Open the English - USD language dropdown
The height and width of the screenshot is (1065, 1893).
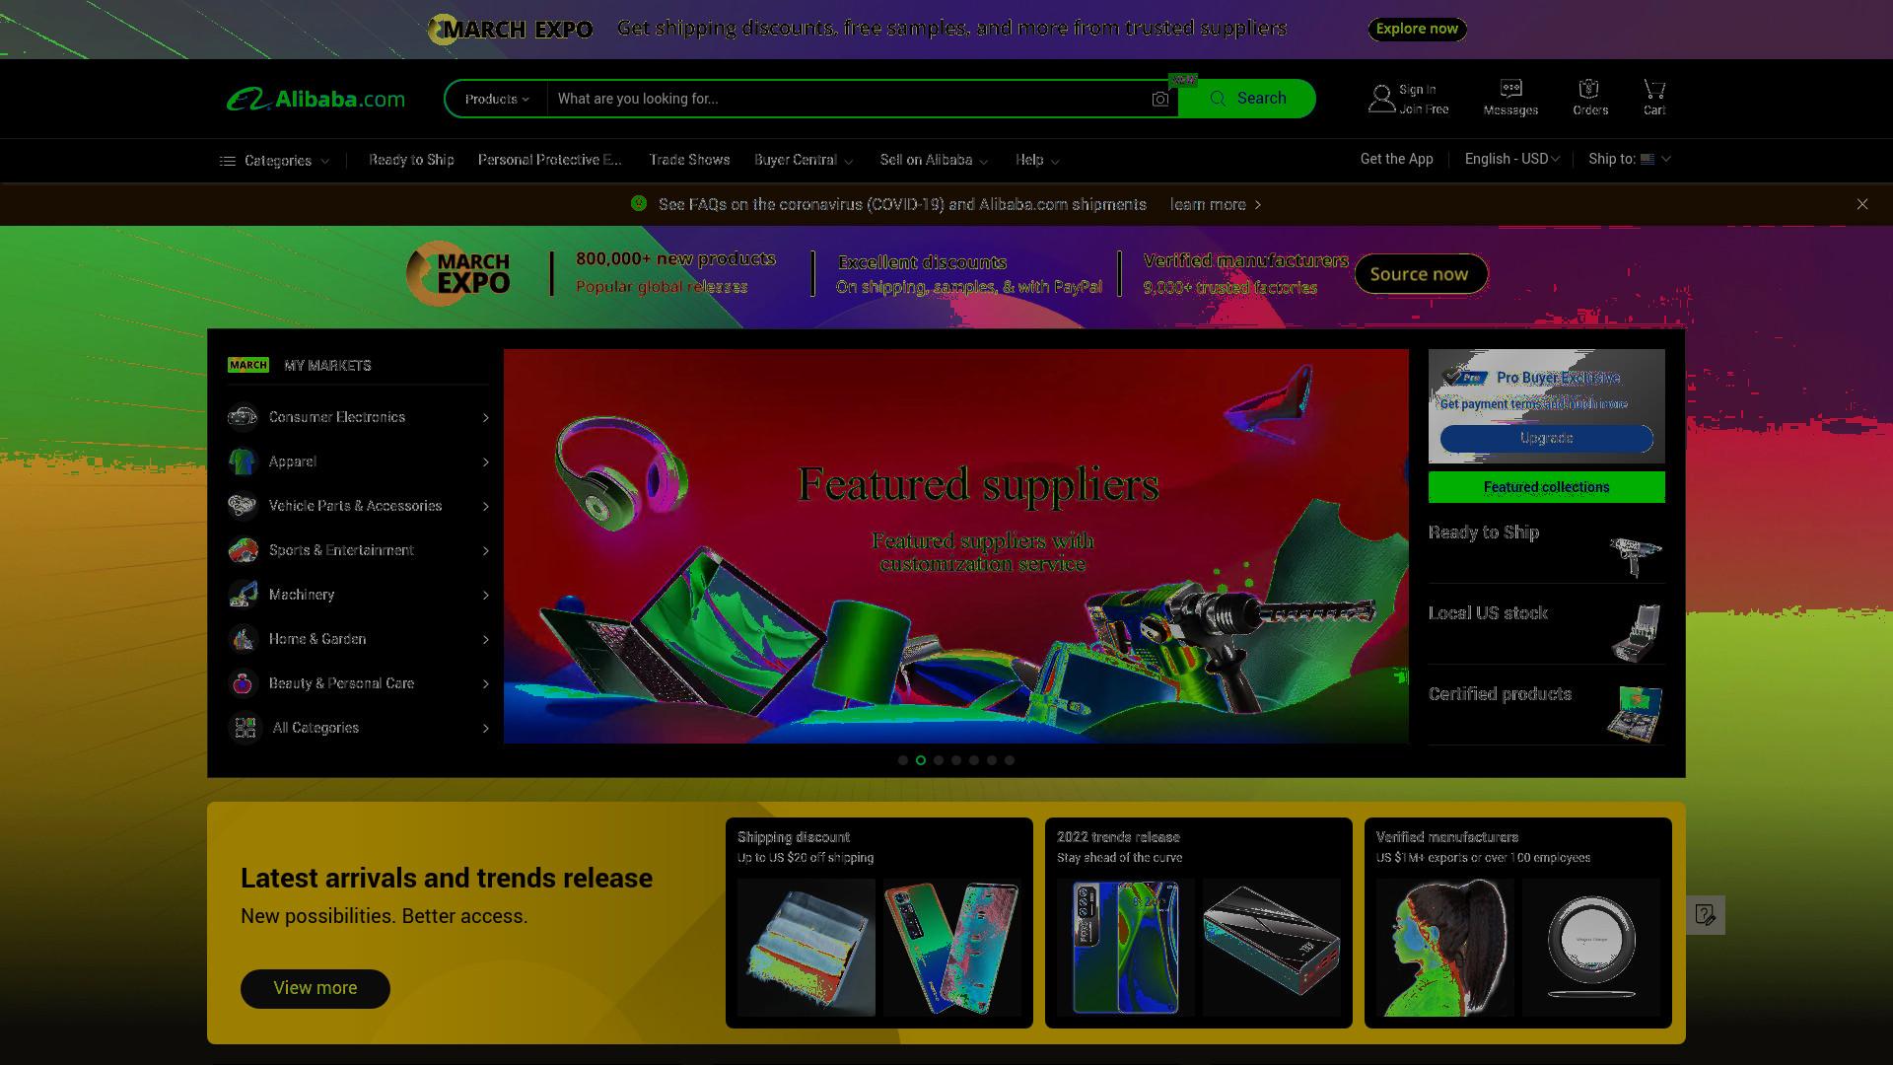[x=1512, y=159]
